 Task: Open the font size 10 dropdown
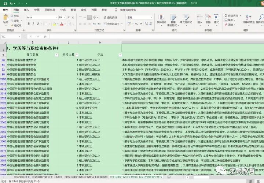(x=65, y=18)
